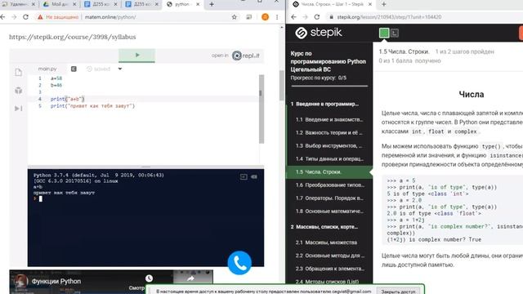Click code line 5 with 'привет как тебя зовут'
The image size is (523, 294).
tap(92, 106)
